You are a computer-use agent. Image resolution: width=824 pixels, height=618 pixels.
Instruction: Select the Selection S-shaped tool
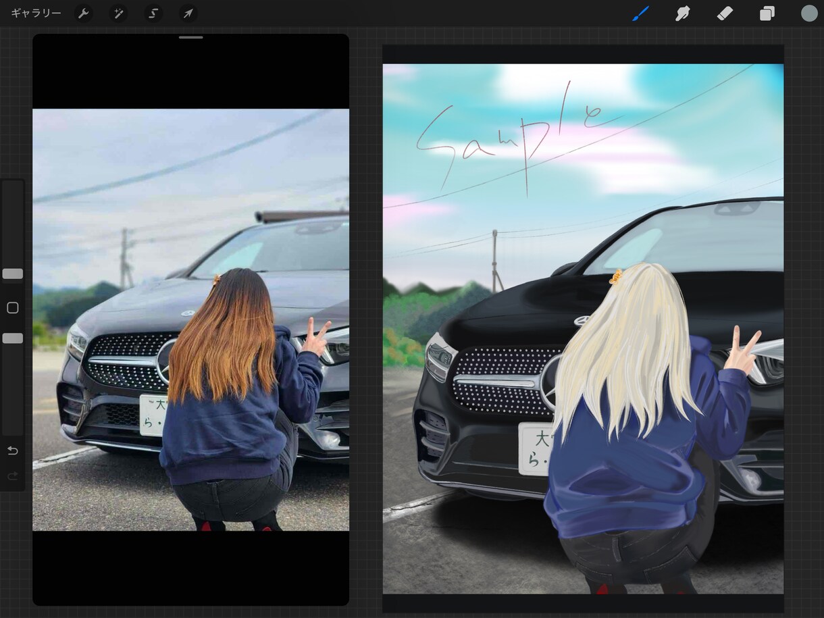point(153,14)
